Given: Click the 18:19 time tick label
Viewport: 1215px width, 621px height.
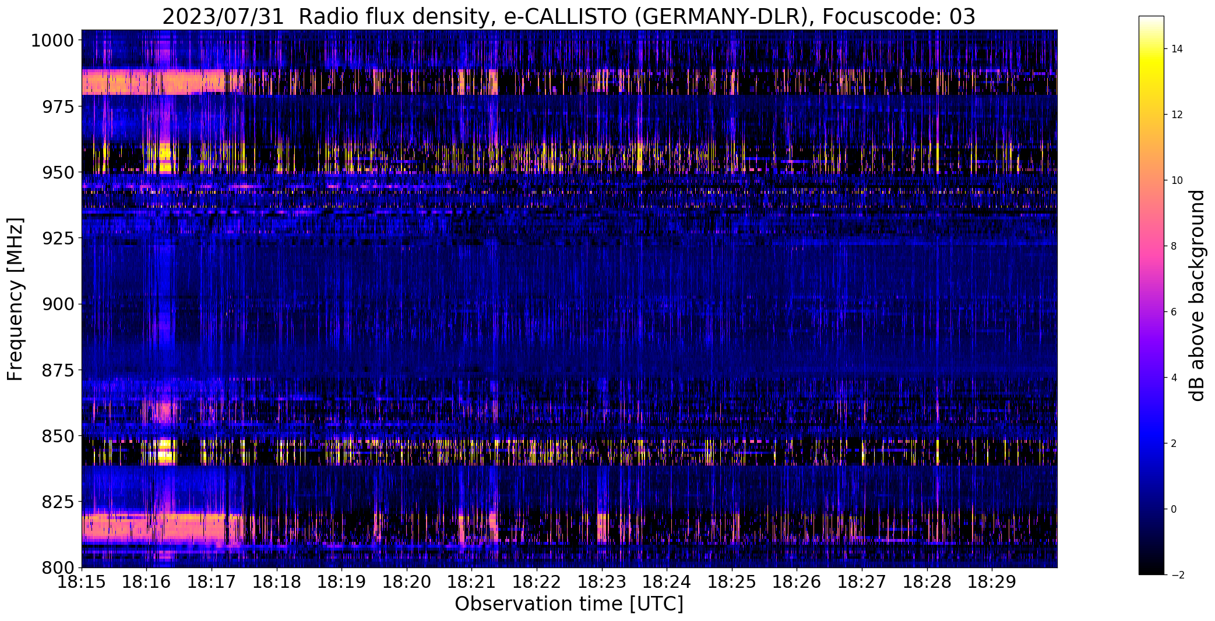Looking at the screenshot, I should (342, 582).
